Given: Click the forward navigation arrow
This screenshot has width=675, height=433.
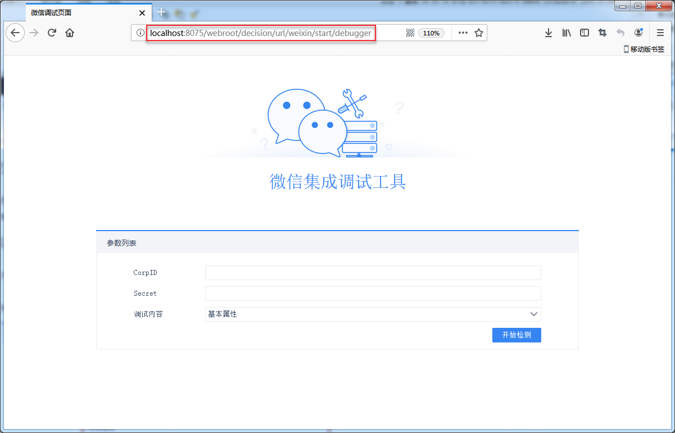Looking at the screenshot, I should (34, 33).
